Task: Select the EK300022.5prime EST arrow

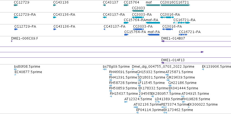Action: click(x=189, y=107)
